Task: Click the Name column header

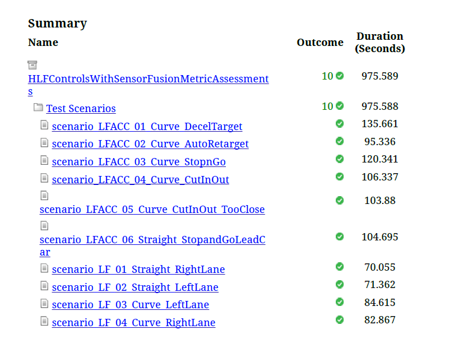Action: pyautogui.click(x=43, y=43)
